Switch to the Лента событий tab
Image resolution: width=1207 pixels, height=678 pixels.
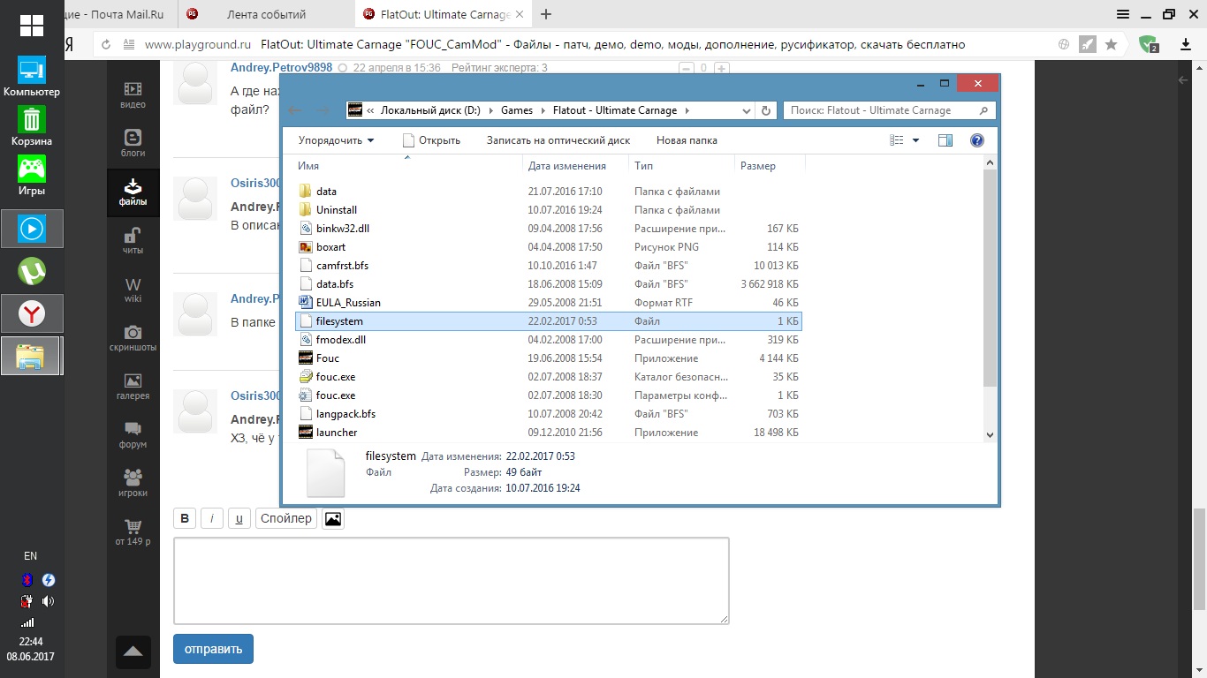pos(266,14)
